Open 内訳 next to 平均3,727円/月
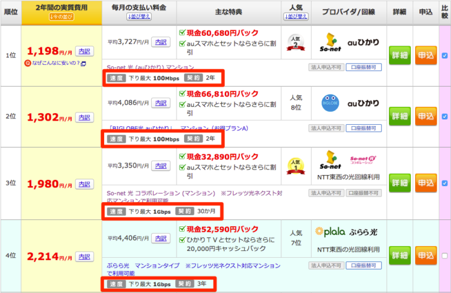451x293 pixels. point(161,42)
